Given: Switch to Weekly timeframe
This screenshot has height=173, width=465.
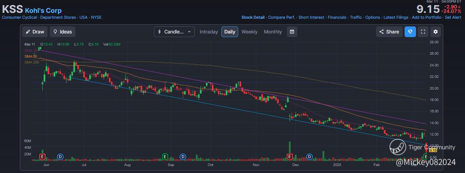Looking at the screenshot, I should (250, 32).
